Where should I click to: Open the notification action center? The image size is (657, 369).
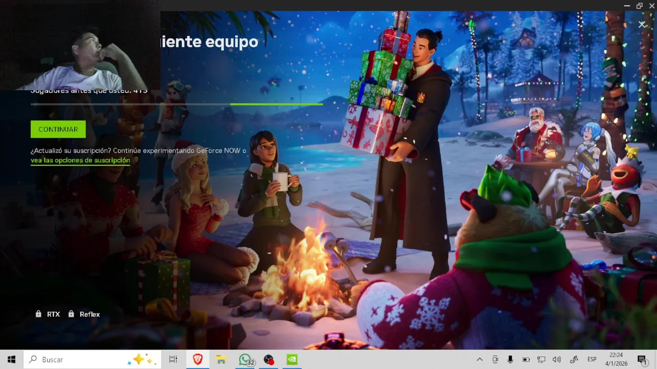coord(642,360)
